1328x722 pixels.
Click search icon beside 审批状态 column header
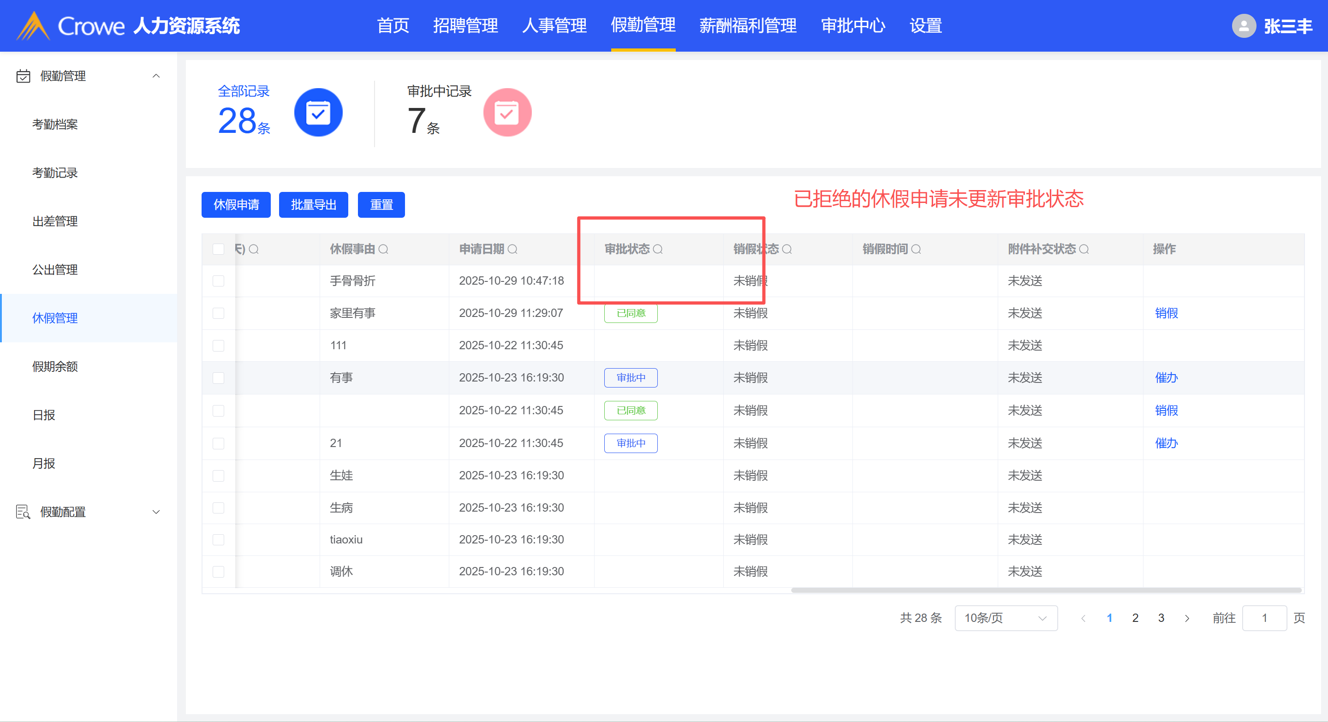tap(658, 249)
